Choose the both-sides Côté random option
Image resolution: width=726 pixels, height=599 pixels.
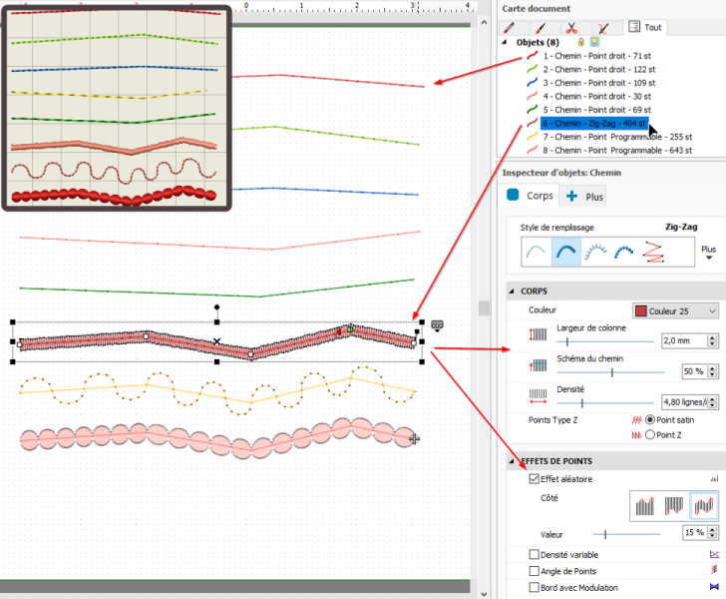[704, 506]
